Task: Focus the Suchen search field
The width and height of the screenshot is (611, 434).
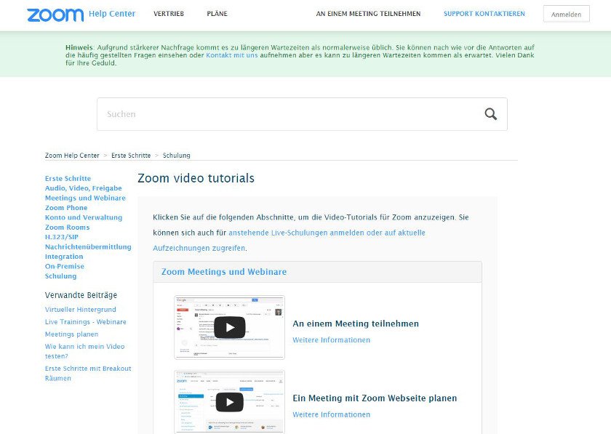Action: coord(302,114)
